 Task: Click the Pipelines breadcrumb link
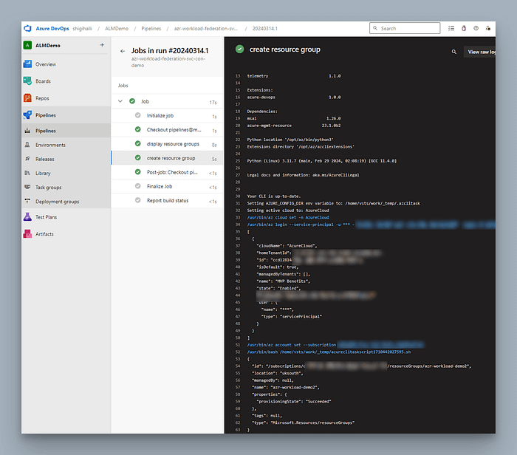(151, 29)
